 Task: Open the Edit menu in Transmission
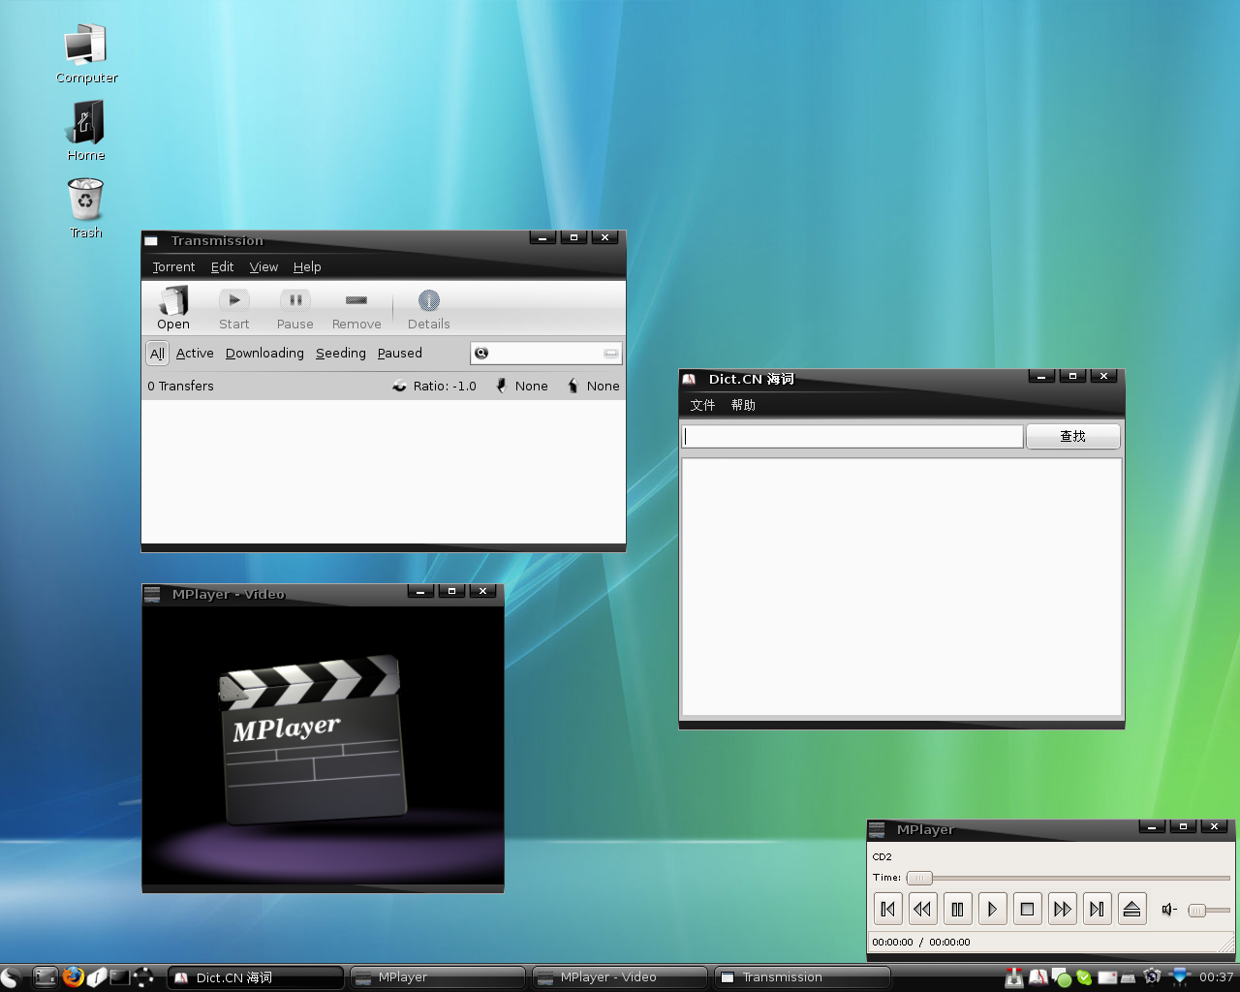222,267
